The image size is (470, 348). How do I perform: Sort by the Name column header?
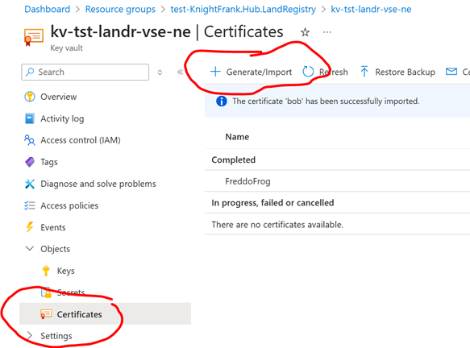[237, 137]
